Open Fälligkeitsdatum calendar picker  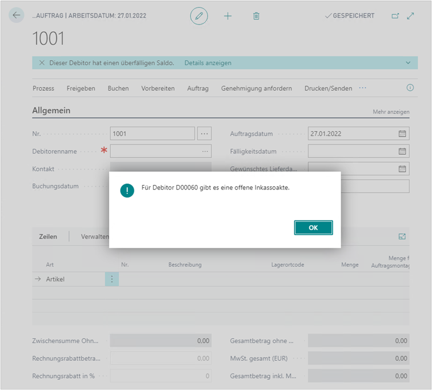[402, 151]
